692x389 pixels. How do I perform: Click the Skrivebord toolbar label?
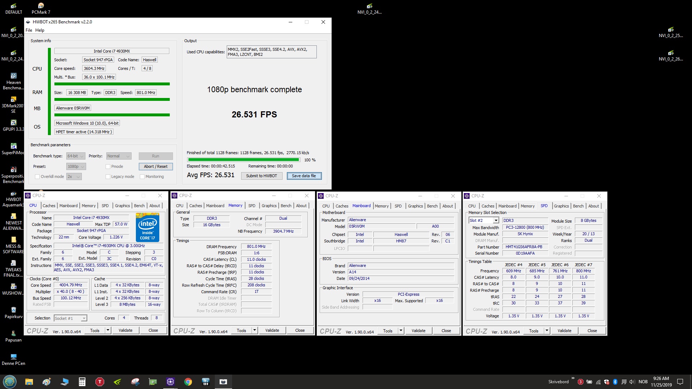pyautogui.click(x=558, y=382)
